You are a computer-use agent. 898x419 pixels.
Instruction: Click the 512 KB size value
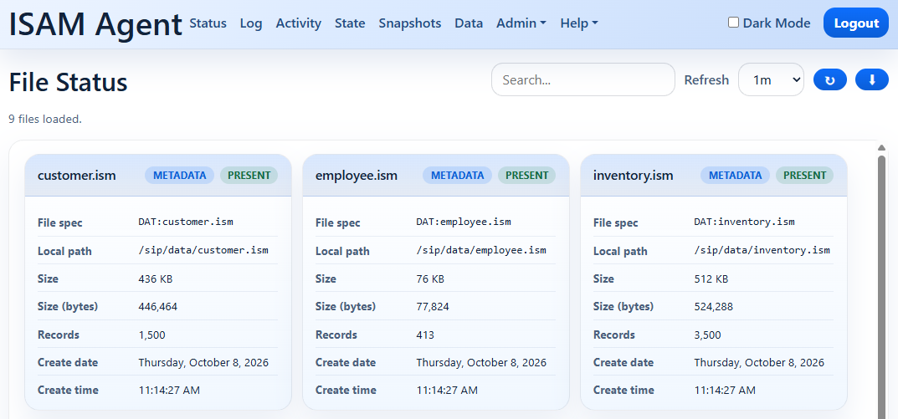tap(711, 278)
